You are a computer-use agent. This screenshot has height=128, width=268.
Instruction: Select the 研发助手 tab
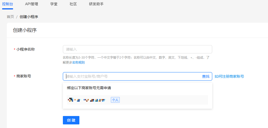click(96, 4)
